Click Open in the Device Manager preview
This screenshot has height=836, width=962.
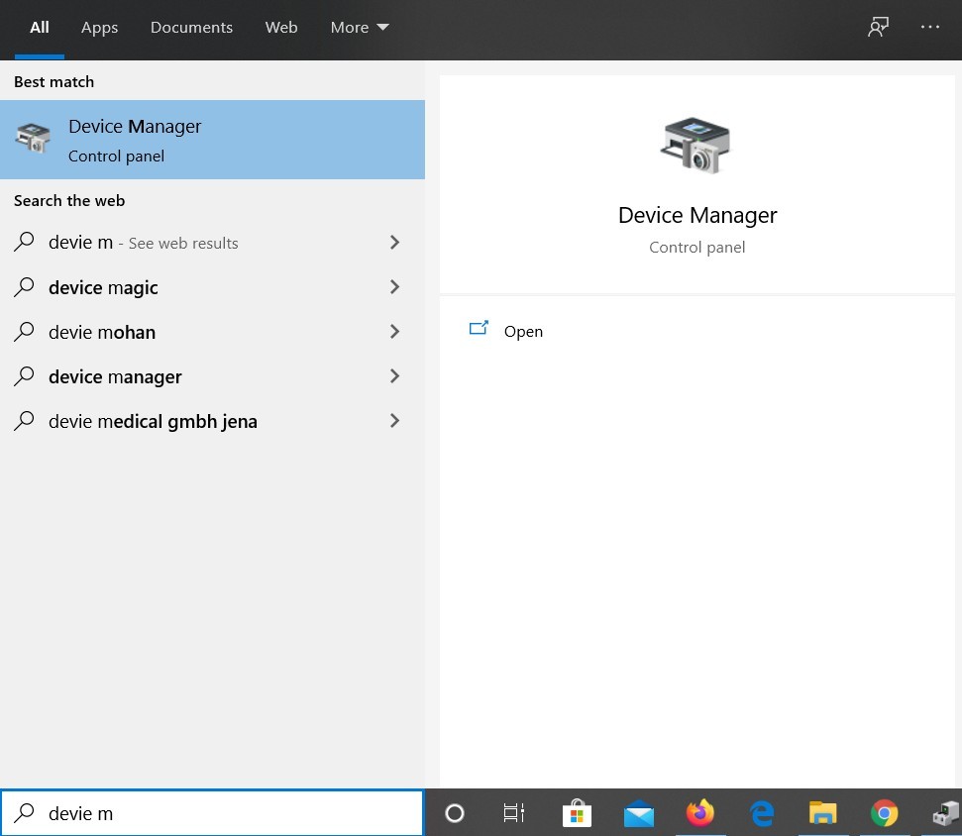click(522, 332)
